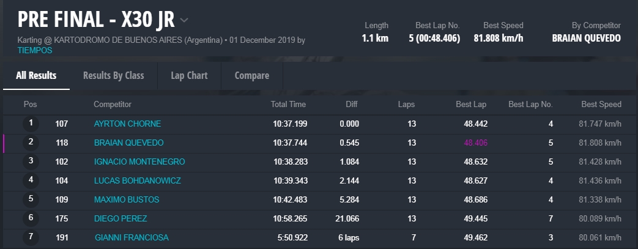The height and width of the screenshot is (249, 638).
Task: Click competitor IGNACIO MONTENEGRO
Action: coord(139,162)
